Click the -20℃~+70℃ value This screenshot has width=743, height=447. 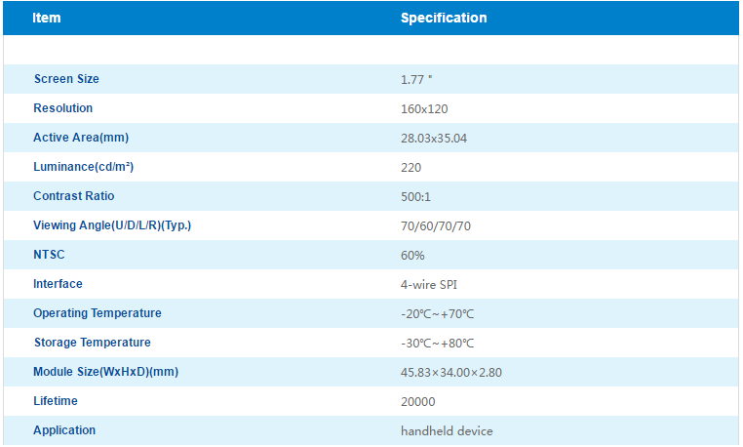(438, 314)
